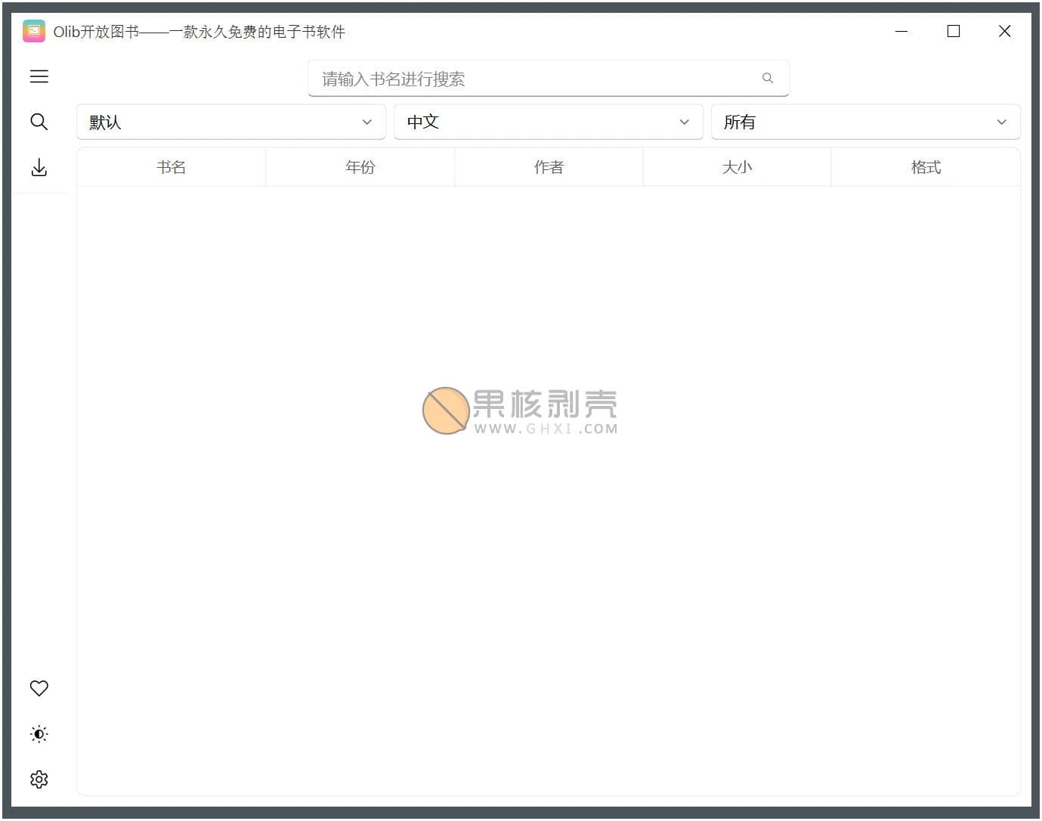Screen dimensions: 1042x821
Task: Click the 作者 column header
Action: 549,167
